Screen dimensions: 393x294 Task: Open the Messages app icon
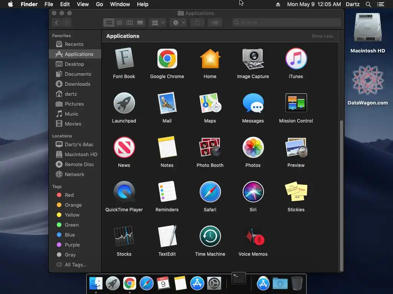pos(253,103)
